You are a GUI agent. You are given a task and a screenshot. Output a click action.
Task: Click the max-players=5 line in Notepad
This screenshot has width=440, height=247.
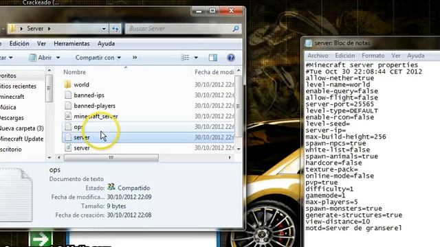pyautogui.click(x=331, y=202)
